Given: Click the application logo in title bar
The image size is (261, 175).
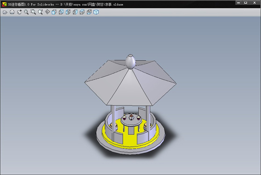Looking at the screenshot, I should pos(4,4).
